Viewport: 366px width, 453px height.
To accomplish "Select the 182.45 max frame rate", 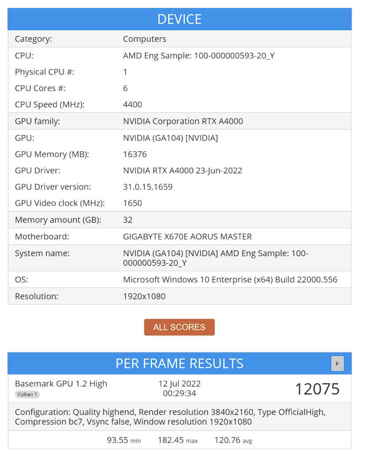I will click(178, 440).
